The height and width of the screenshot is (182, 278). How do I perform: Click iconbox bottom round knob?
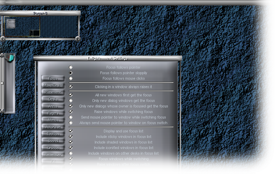point(2,111)
